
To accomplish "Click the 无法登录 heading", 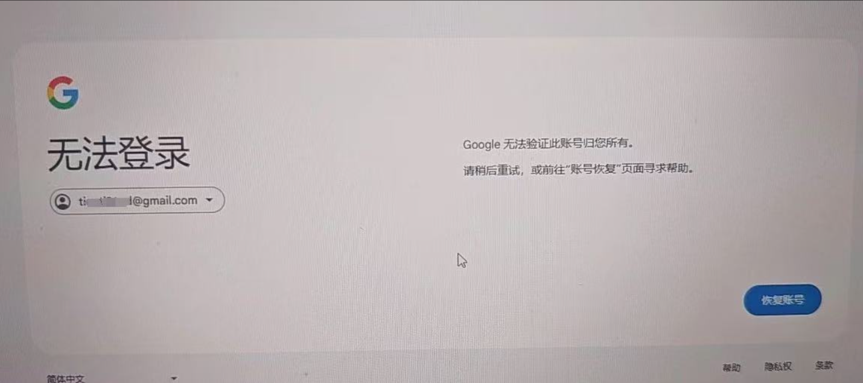I will pos(119,154).
